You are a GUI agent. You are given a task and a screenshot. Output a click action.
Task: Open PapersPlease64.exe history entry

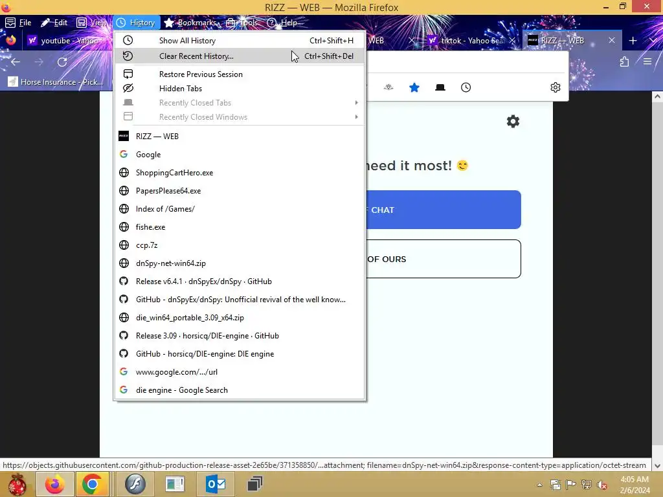[x=240, y=191]
